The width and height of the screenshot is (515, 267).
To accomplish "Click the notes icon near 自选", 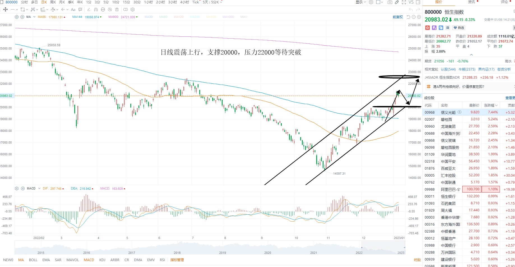I will click(x=448, y=28).
